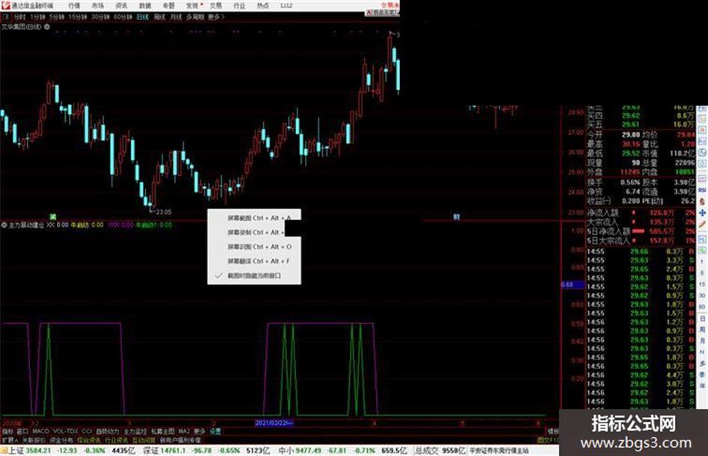Select the 30 period shortcut in right sidebar
This screenshot has height=456, width=708.
(702, 296)
